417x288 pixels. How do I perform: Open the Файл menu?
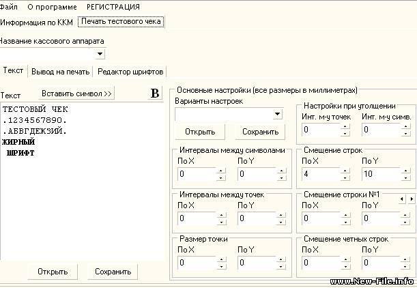tap(8, 7)
